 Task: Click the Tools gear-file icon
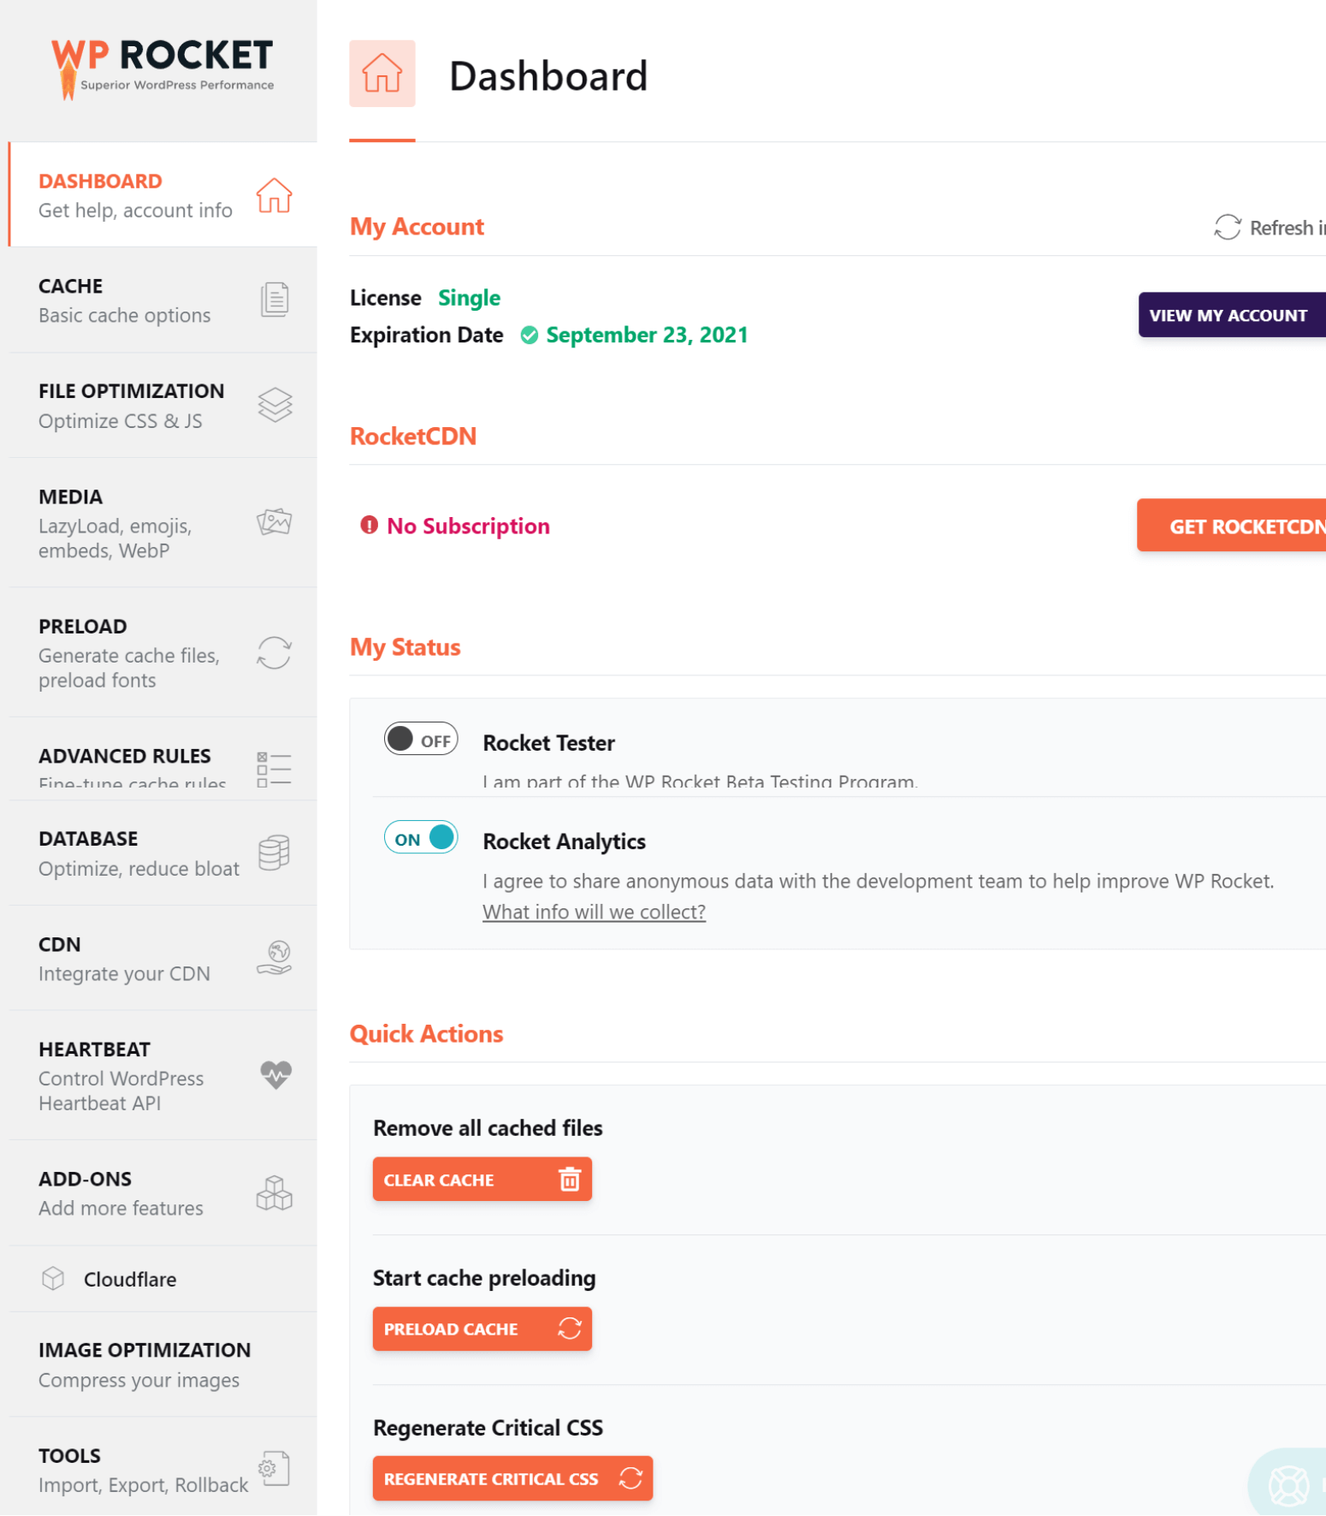pyautogui.click(x=275, y=1468)
